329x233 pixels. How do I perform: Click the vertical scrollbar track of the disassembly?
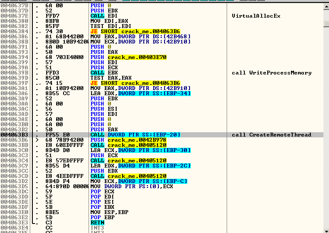click(325, 116)
